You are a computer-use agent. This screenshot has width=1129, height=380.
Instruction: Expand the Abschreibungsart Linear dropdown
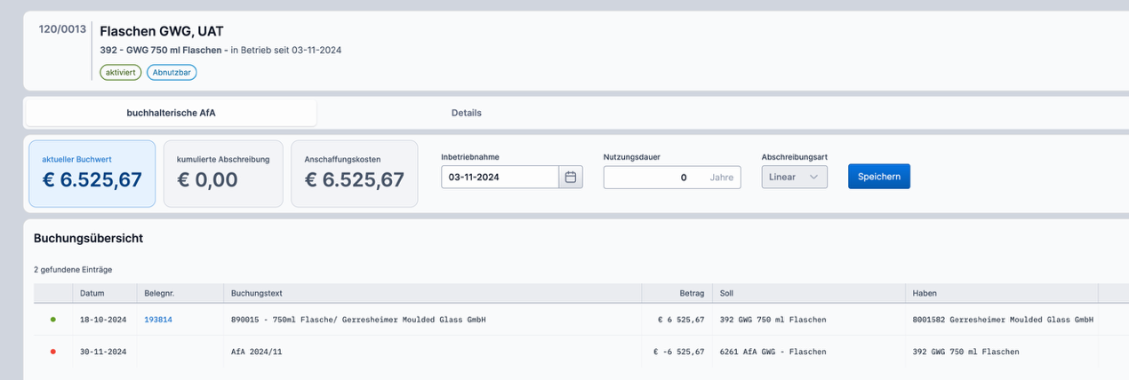[794, 178]
